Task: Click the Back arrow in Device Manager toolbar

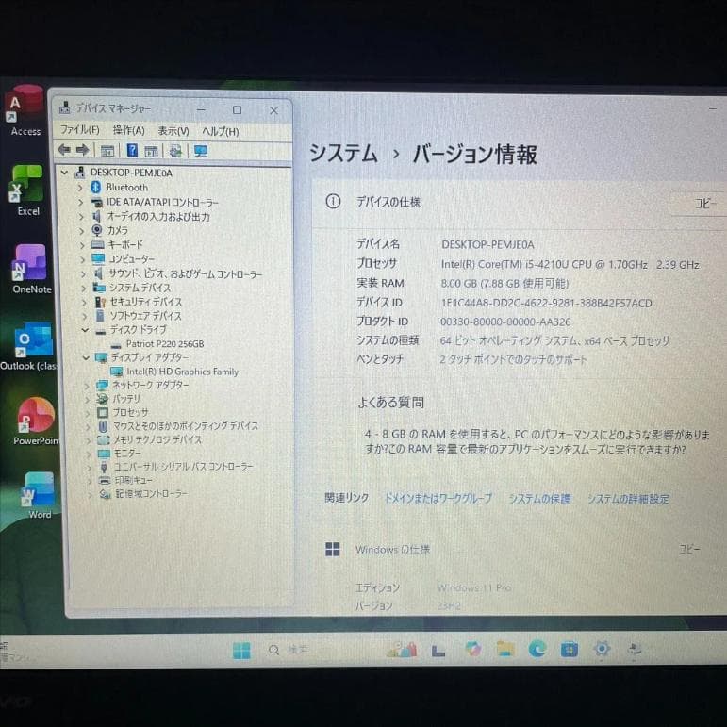Action: (x=64, y=150)
